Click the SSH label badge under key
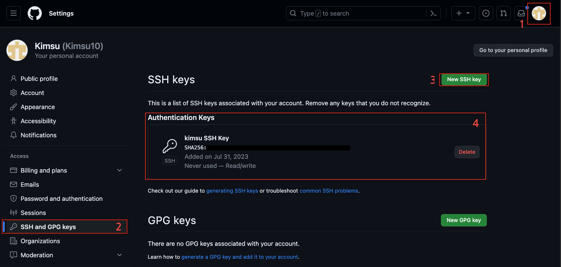This screenshot has height=267, width=561. pyautogui.click(x=170, y=161)
